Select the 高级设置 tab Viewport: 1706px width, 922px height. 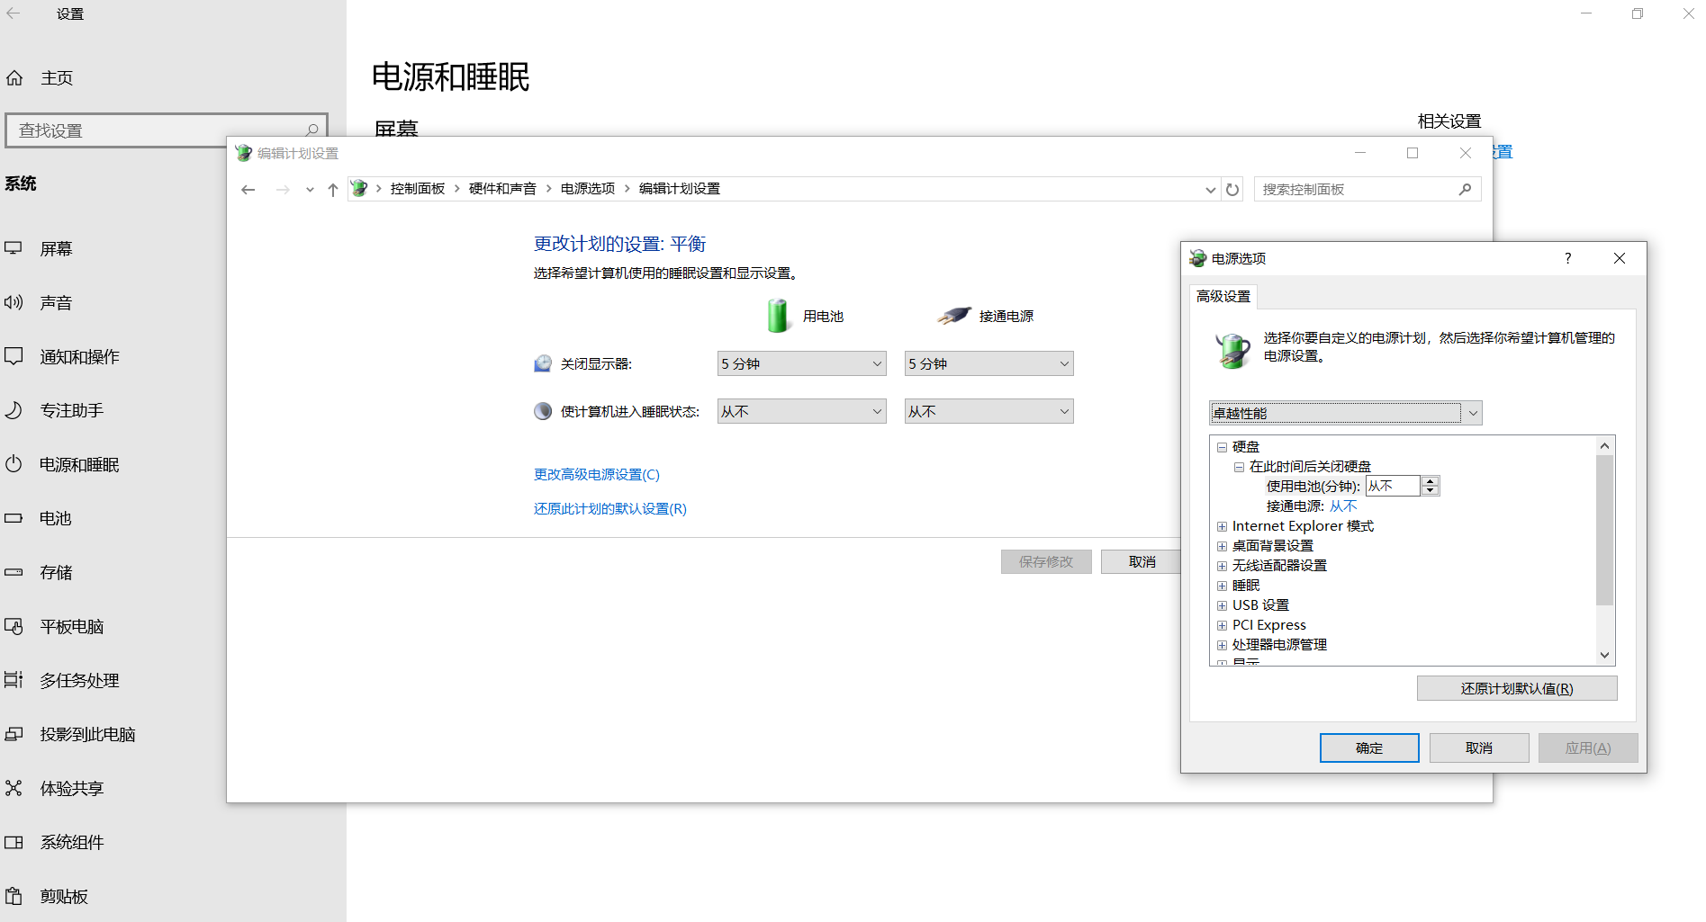(1223, 297)
